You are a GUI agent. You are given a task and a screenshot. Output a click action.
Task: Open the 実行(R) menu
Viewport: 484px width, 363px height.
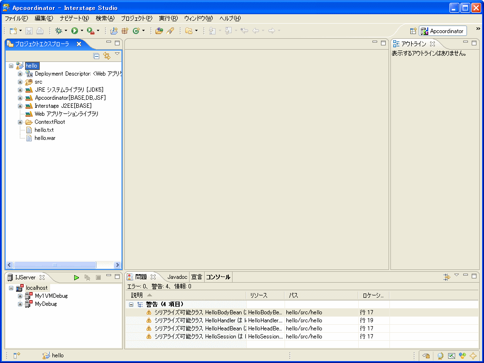[x=168, y=18]
